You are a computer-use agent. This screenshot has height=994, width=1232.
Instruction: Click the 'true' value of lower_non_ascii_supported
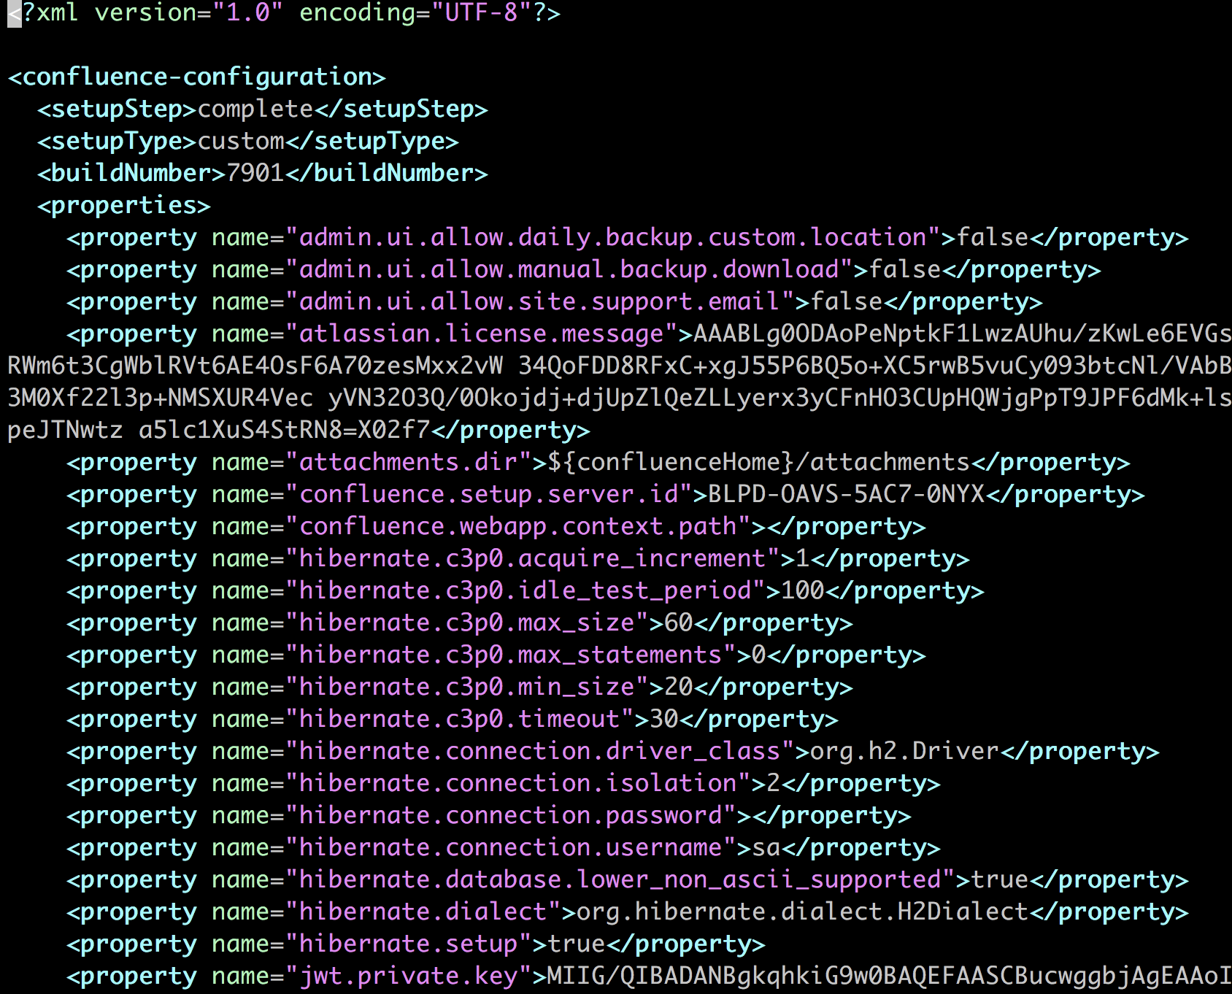tap(999, 879)
